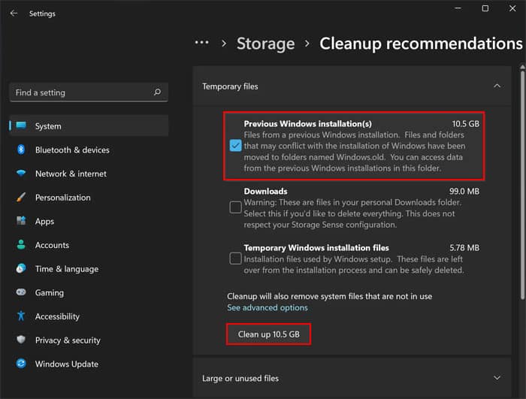Screen dimensions: 526x399
Task: Click the Accounts person icon
Action: point(21,245)
